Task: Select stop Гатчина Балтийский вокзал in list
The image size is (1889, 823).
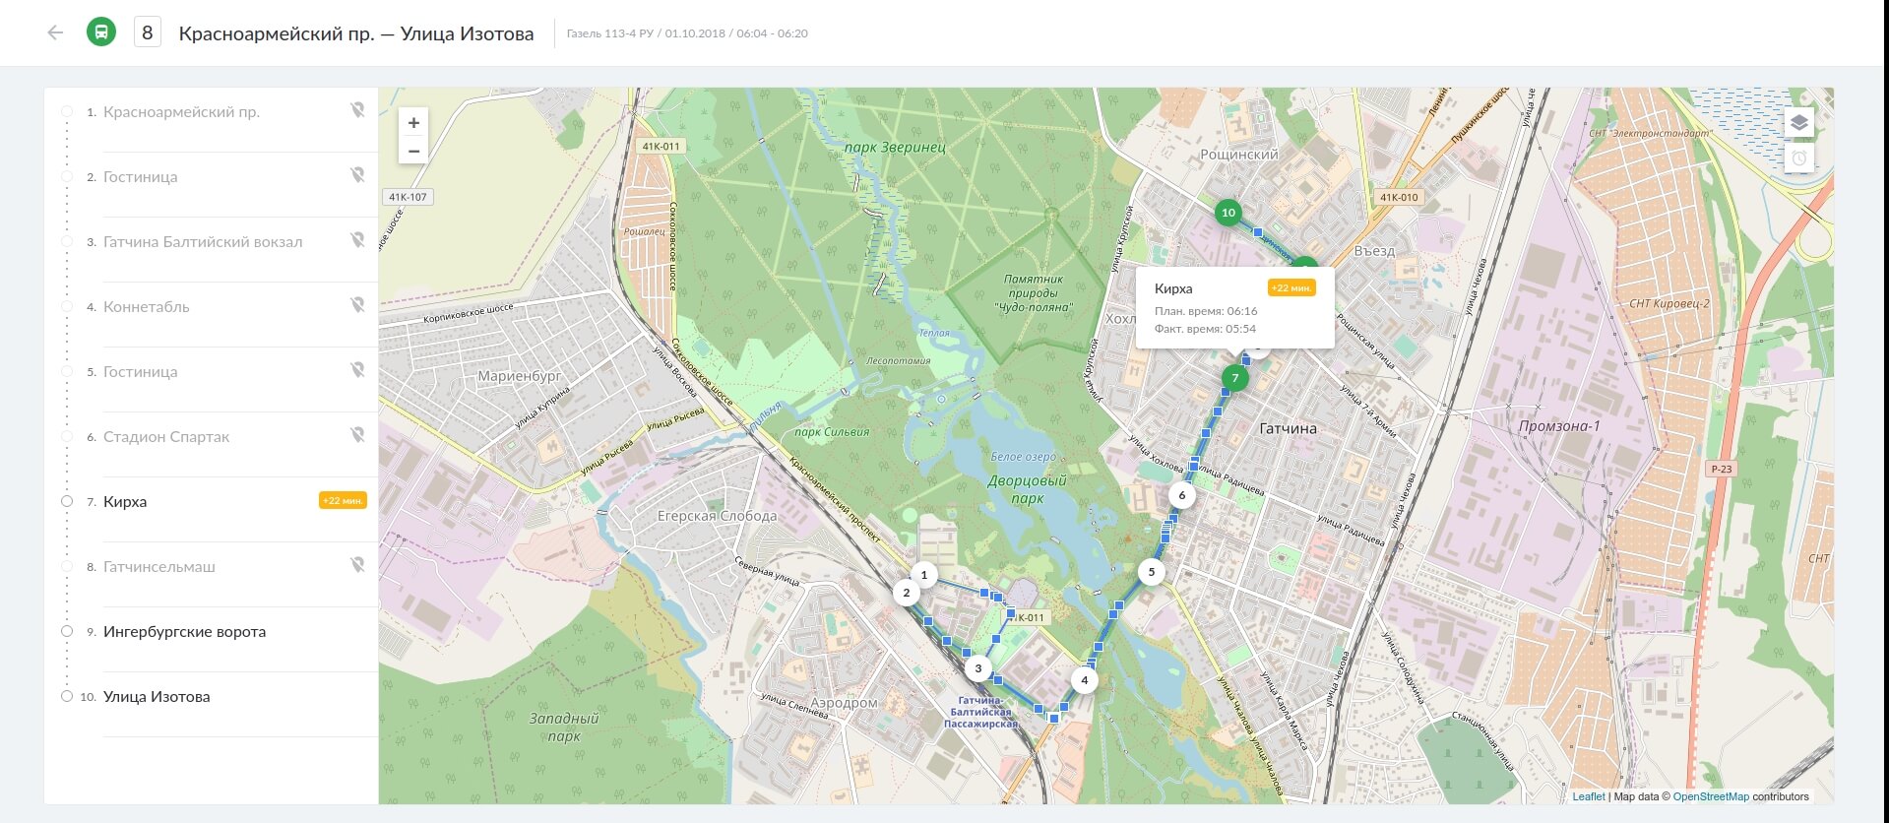Action: click(203, 242)
